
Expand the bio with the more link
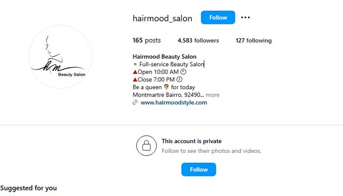point(212,95)
